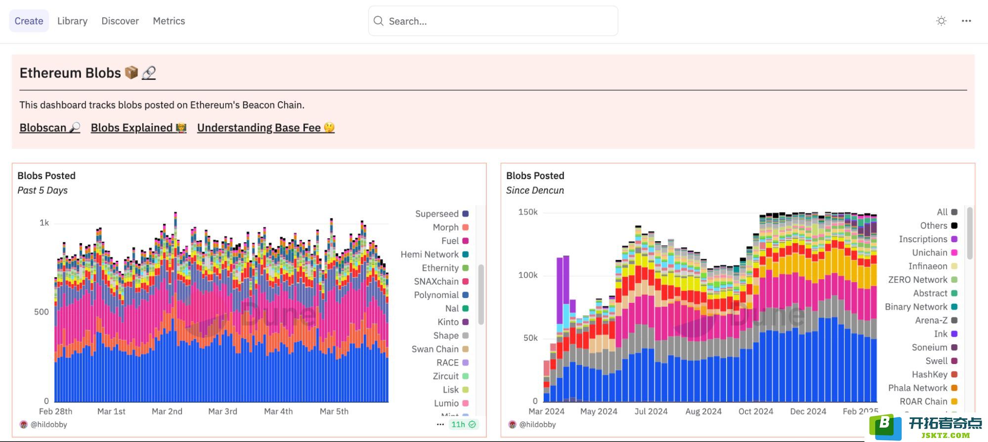Toggle Ink legend entry
988x442 pixels.
[x=945, y=334]
